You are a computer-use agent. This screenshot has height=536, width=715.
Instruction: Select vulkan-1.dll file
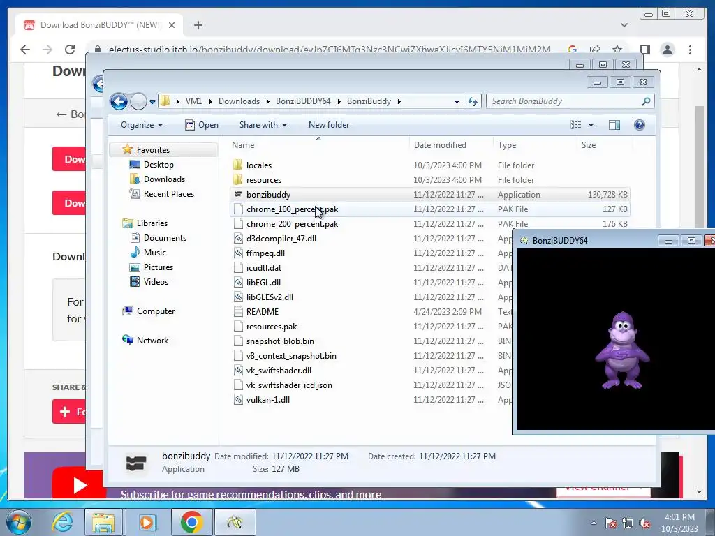(267, 400)
